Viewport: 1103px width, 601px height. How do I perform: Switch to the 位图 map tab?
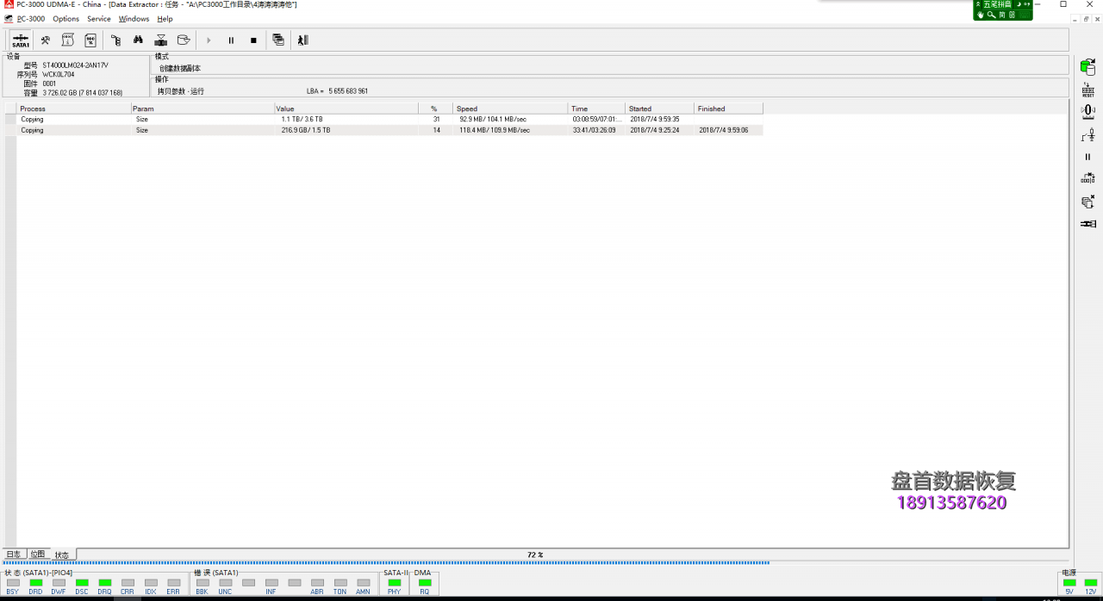tap(37, 555)
